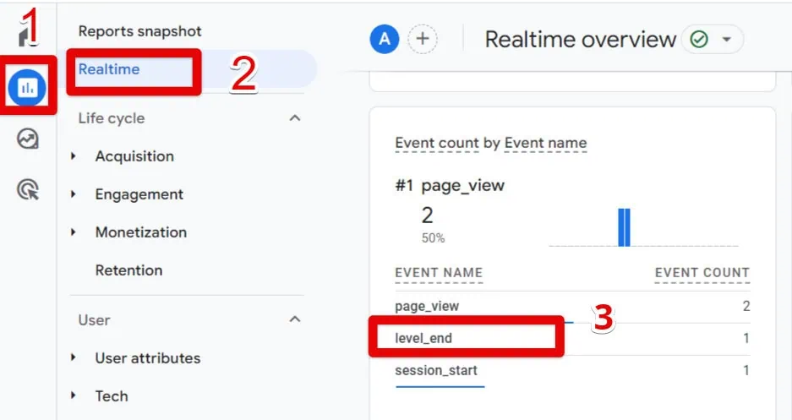This screenshot has height=420, width=792.
Task: Click the EVENT NAME column header
Action: 439,273
